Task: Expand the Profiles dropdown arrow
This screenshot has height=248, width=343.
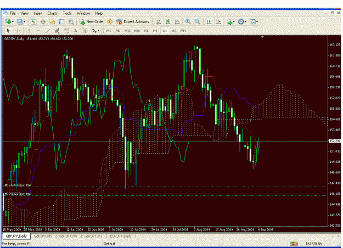Action: point(25,21)
